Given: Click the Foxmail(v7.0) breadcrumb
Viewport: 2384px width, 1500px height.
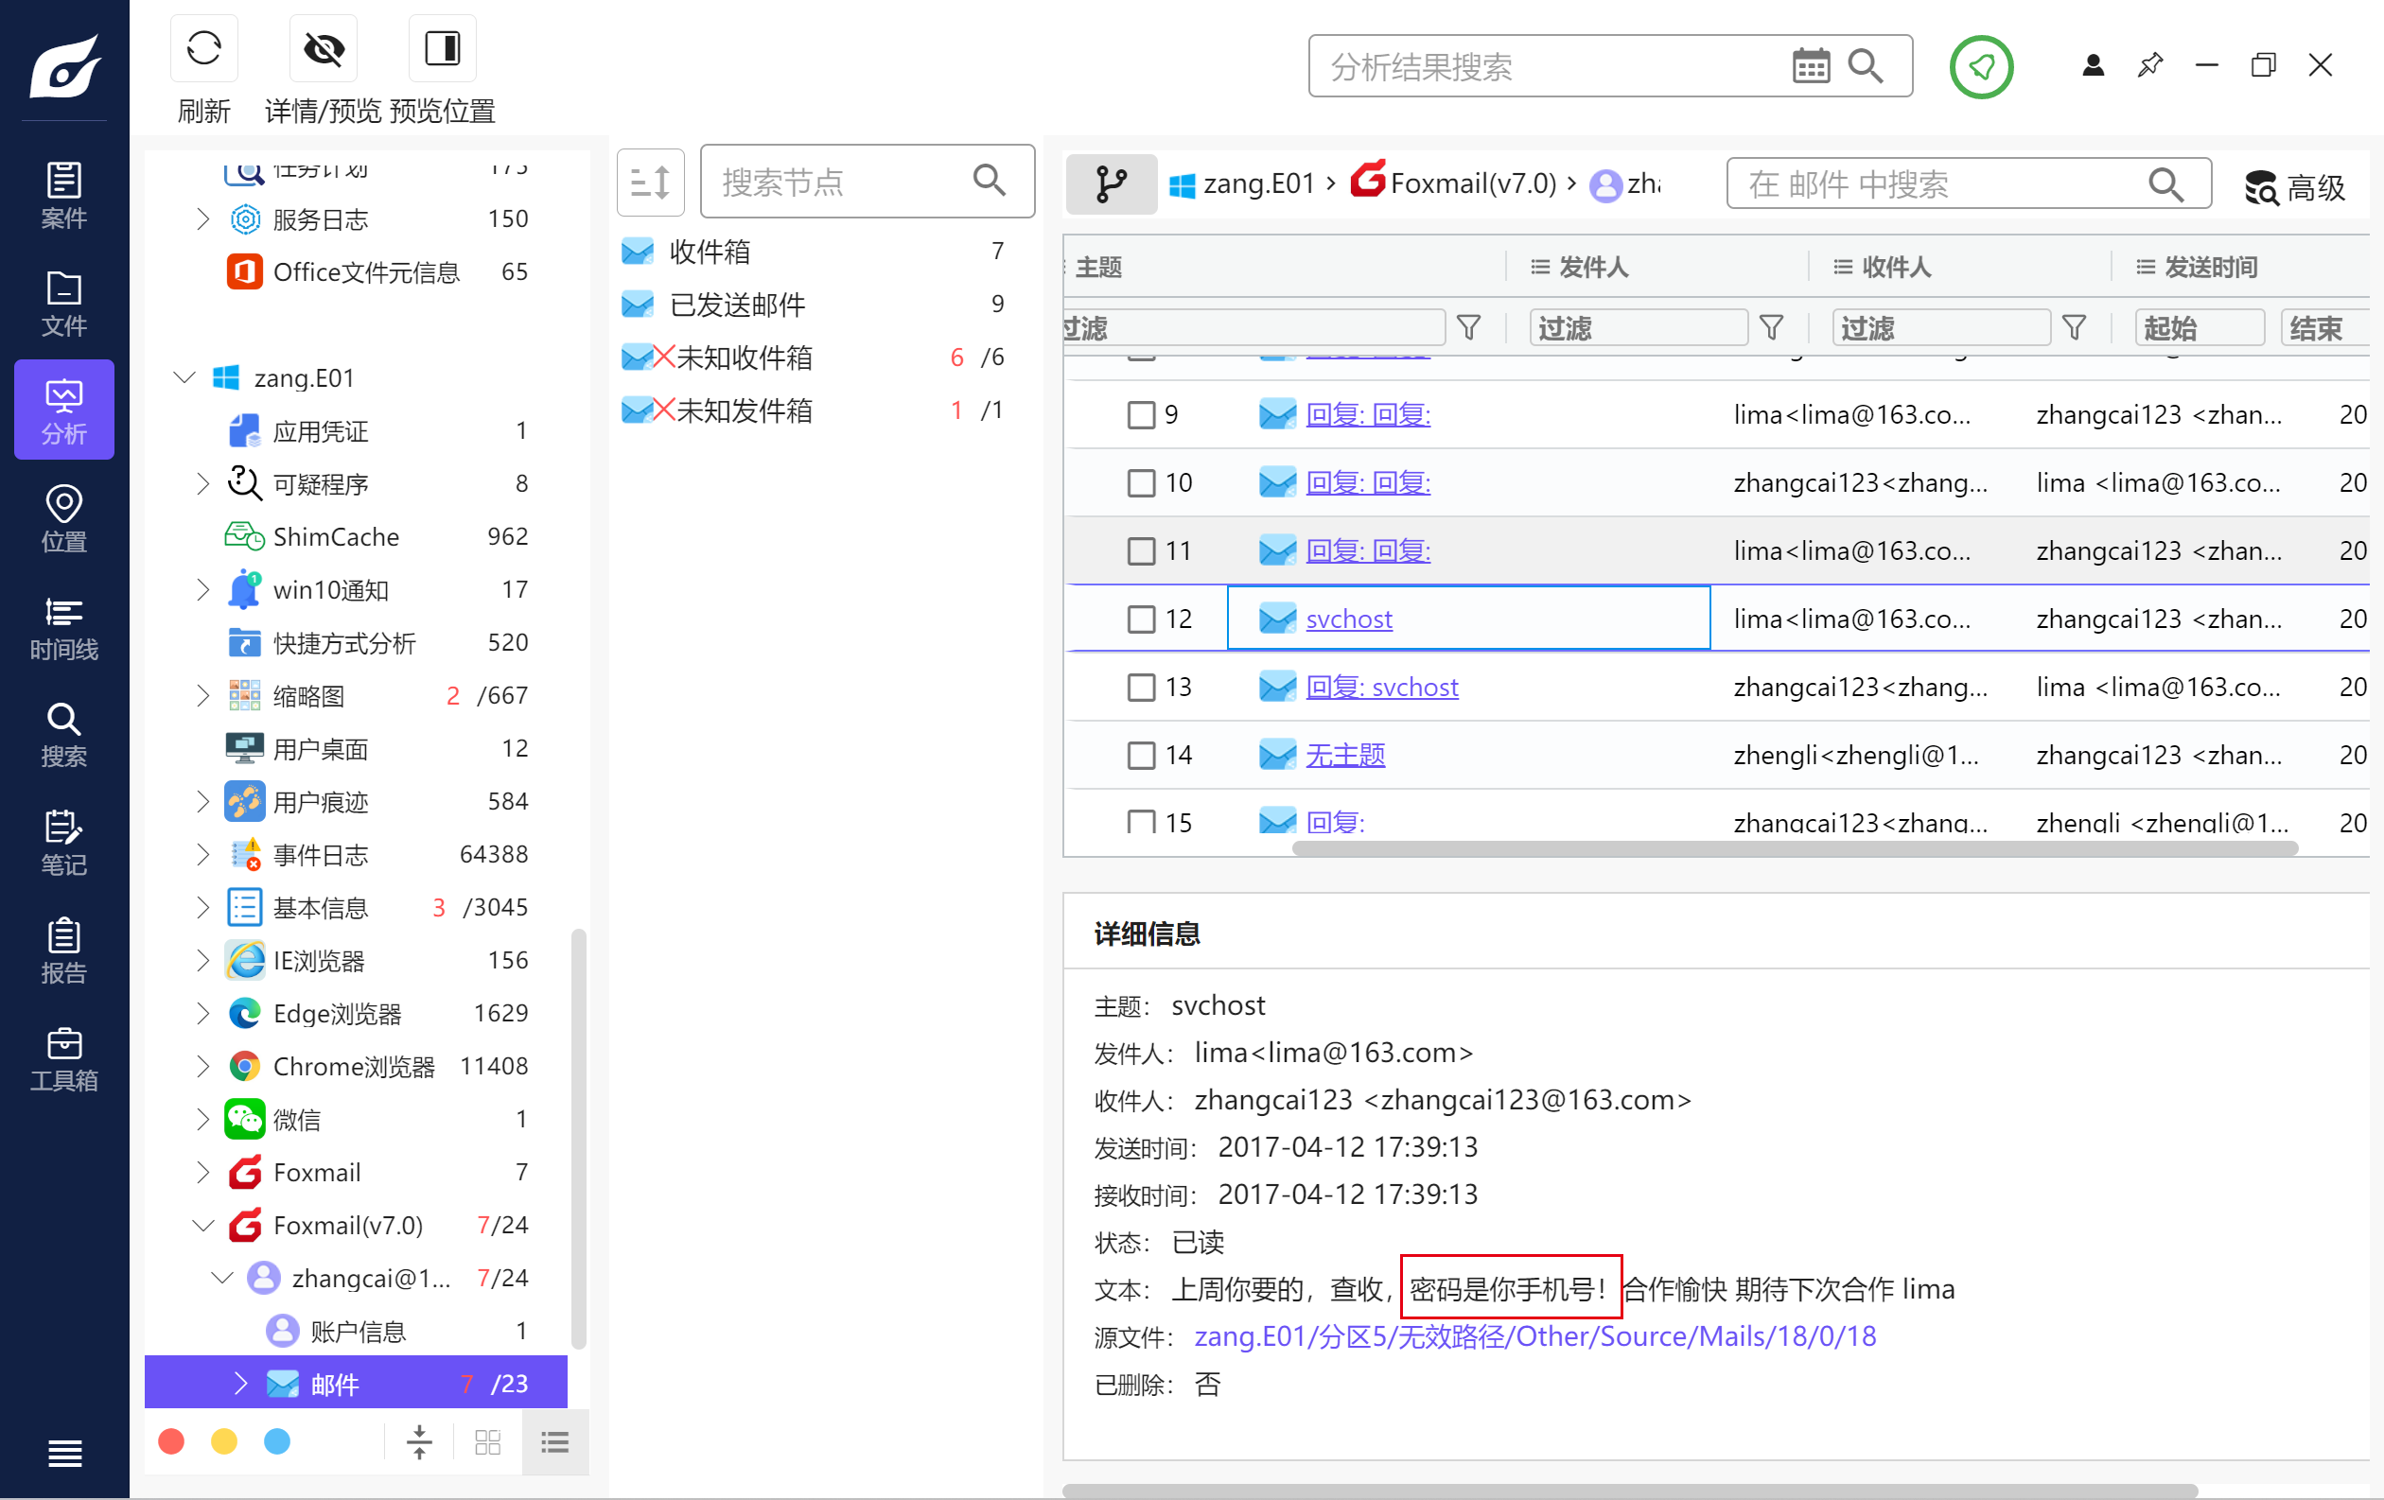Looking at the screenshot, I should 1454,183.
